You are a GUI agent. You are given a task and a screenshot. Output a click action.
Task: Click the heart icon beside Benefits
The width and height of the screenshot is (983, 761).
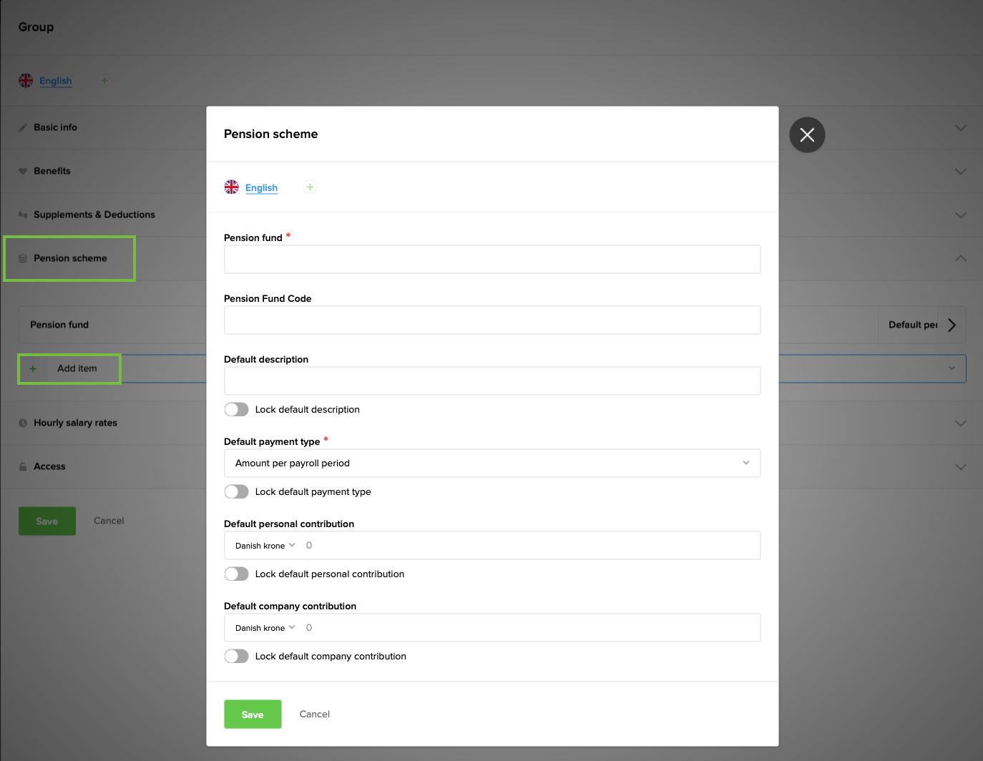[24, 171]
